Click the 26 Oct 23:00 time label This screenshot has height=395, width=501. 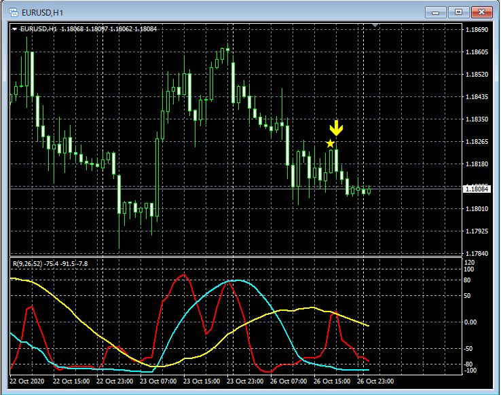(x=375, y=381)
